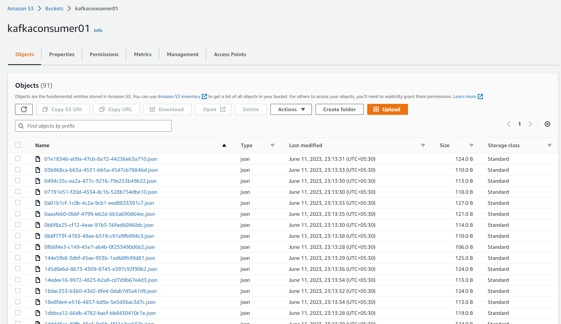
Task: Click the file icon beside 0a01b1cf object
Action: click(x=38, y=202)
